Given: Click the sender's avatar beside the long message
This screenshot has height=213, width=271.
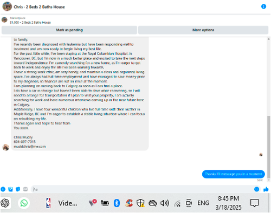Looking at the screenshot, I should 6,147.
